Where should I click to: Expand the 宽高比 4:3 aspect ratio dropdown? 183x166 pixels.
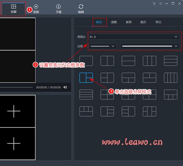click(134, 37)
